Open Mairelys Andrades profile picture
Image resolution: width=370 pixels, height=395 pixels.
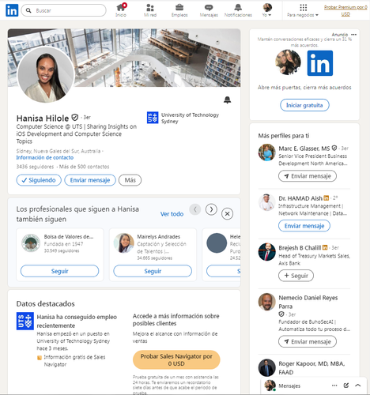point(123,243)
